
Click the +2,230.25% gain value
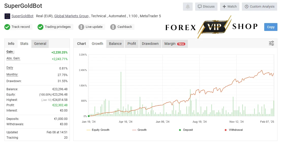(59, 52)
